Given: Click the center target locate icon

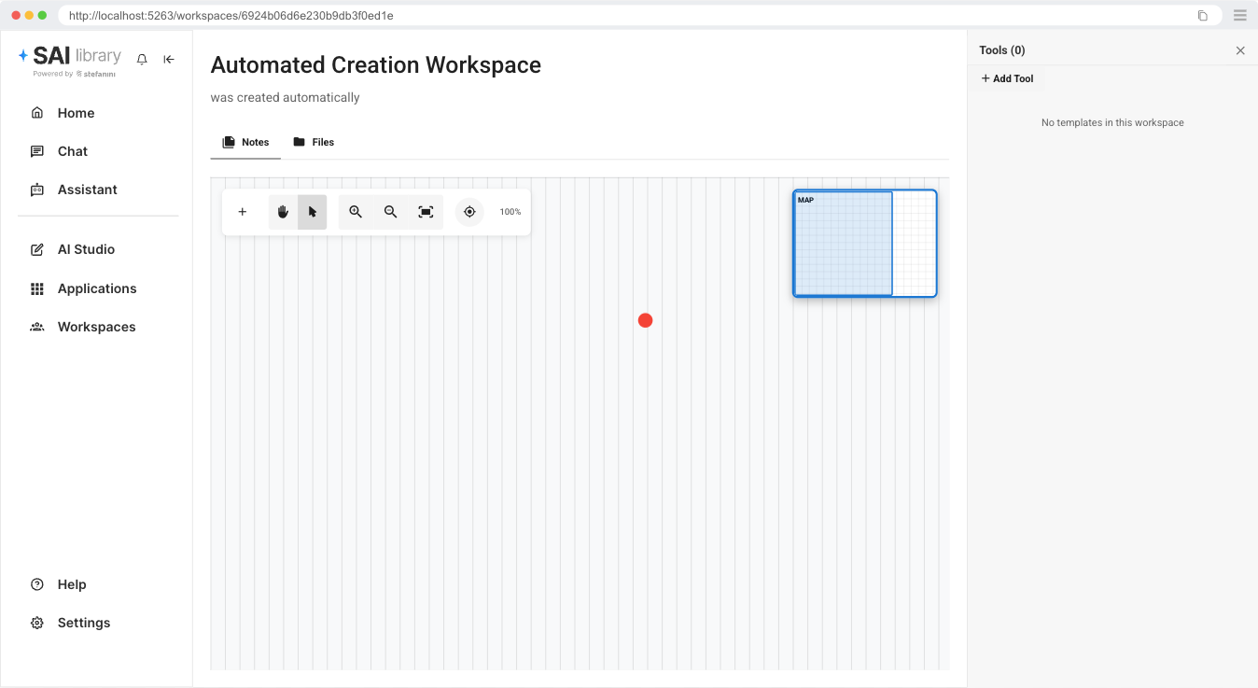Looking at the screenshot, I should pos(469,212).
